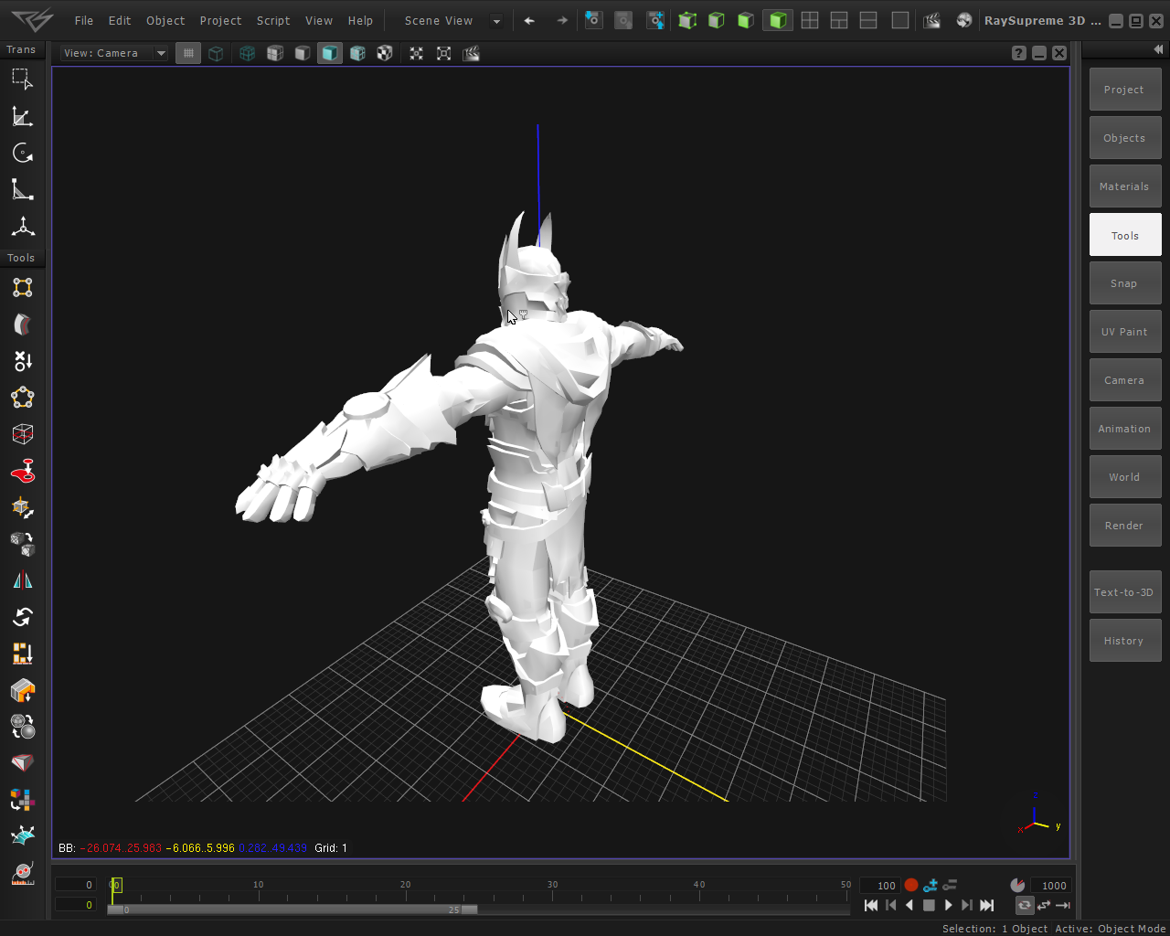
Task: Open the Materials panel
Action: click(x=1124, y=186)
